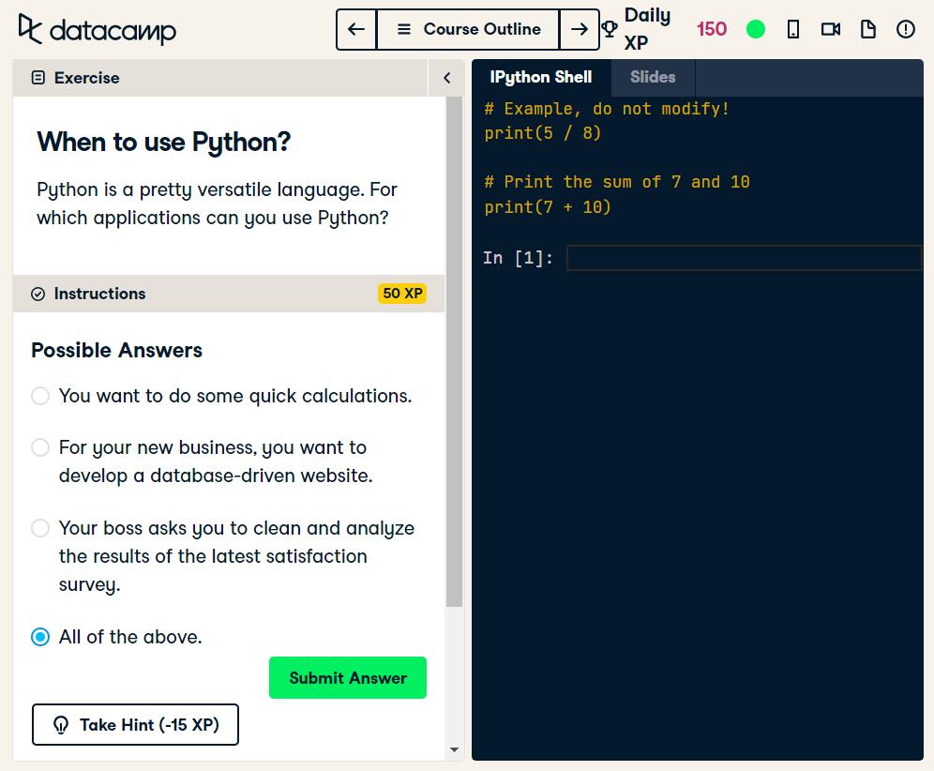Click the 'Possible Answers' heading
Screen dimensions: 934x771
coord(116,351)
